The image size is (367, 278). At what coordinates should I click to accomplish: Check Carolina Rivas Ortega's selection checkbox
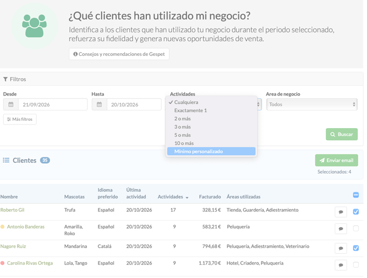356,265
